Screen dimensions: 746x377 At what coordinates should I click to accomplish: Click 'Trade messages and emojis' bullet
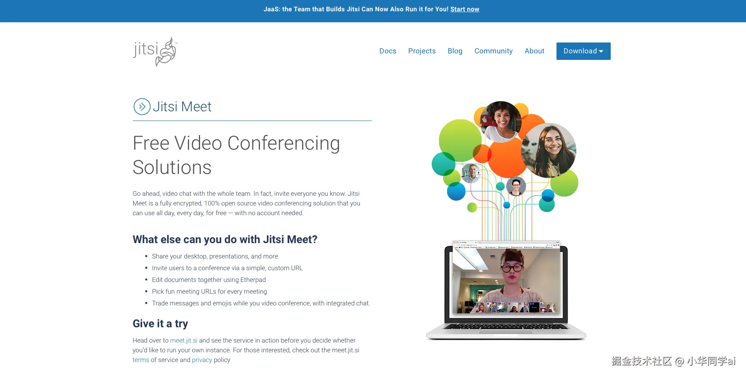tap(261, 303)
